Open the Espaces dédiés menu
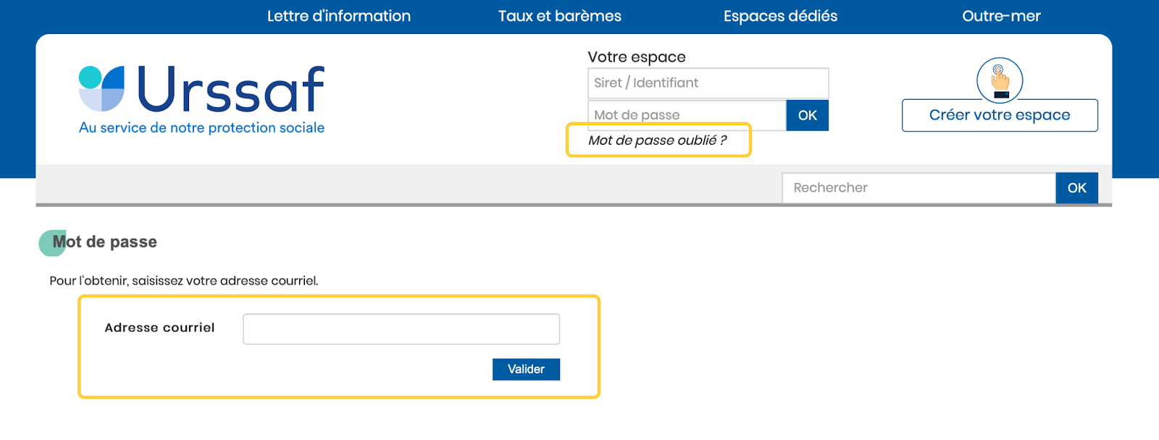This screenshot has width=1159, height=440. coord(780,16)
